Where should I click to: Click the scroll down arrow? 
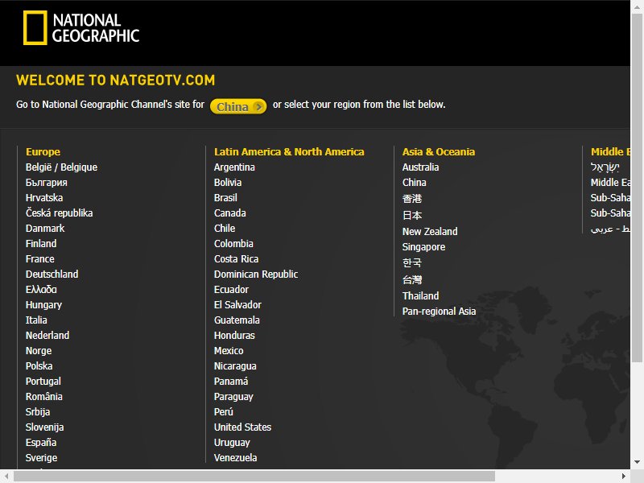coord(637,462)
